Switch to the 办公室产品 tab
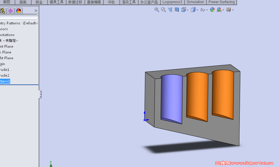 (149, 2)
